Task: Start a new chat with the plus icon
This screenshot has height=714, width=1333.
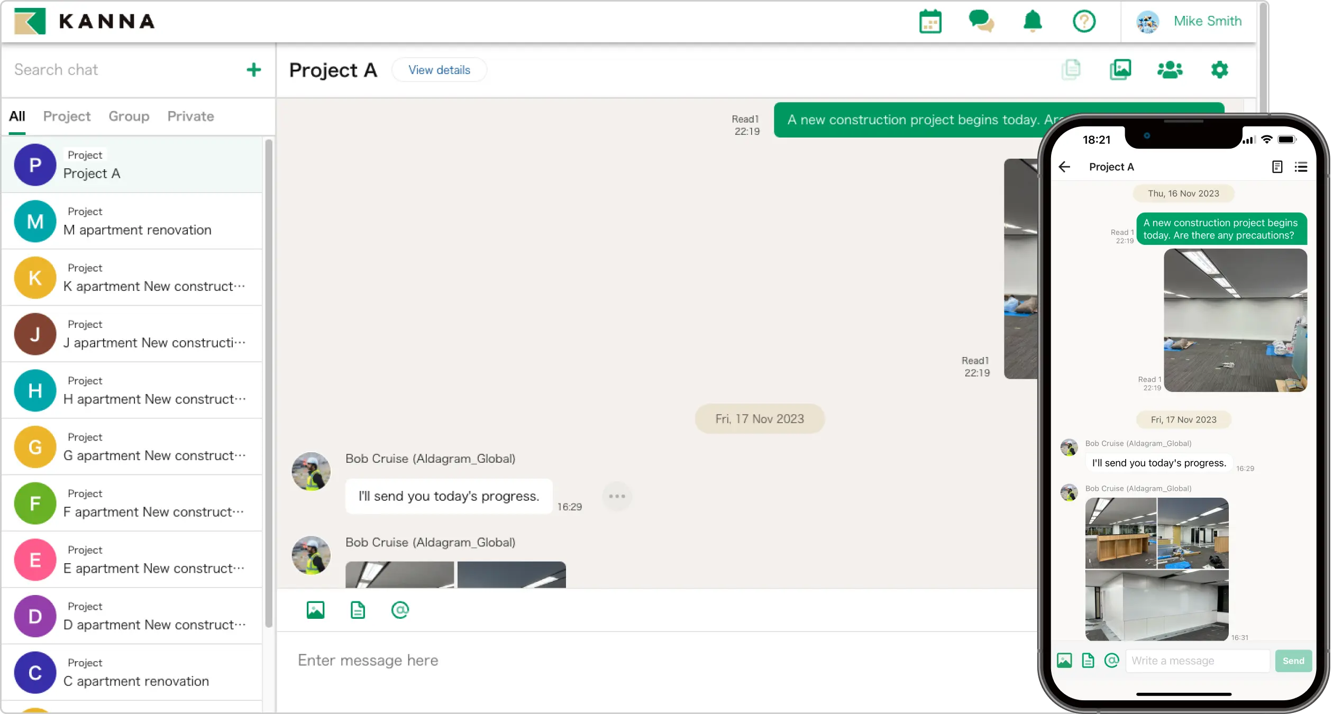Action: [x=254, y=69]
